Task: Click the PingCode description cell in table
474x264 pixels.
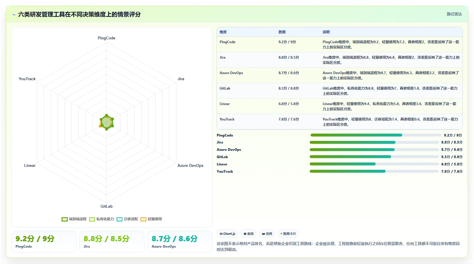Action: (391, 44)
